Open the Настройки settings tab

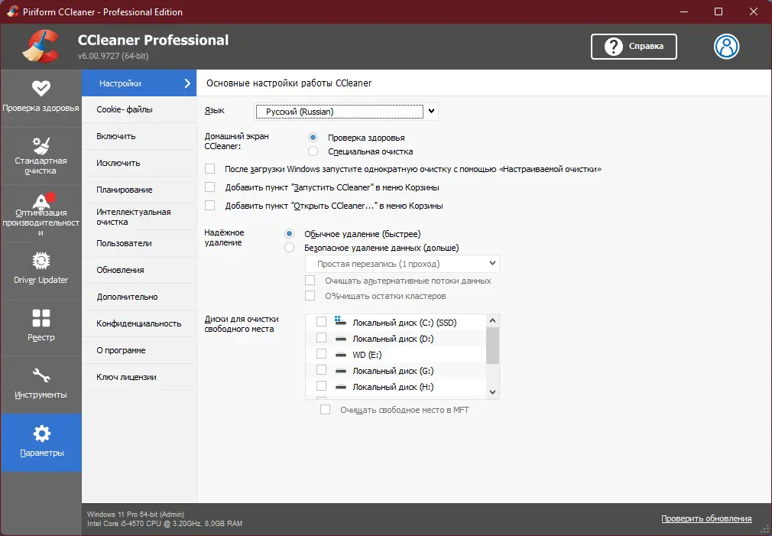(x=139, y=83)
